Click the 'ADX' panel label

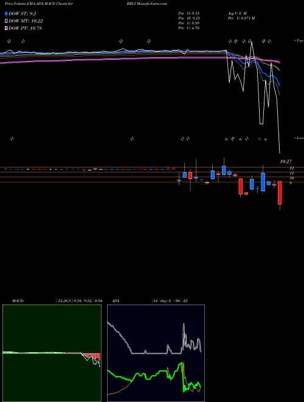point(116,301)
